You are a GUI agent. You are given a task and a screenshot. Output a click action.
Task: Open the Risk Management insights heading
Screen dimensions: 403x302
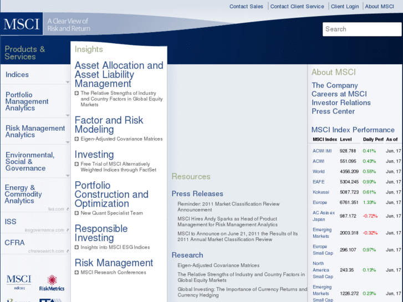114,263
